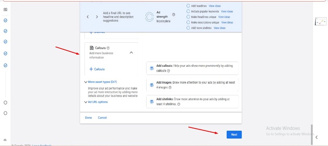Add a new callout via plus Callouts
The width and height of the screenshot is (328, 146).
(x=97, y=69)
